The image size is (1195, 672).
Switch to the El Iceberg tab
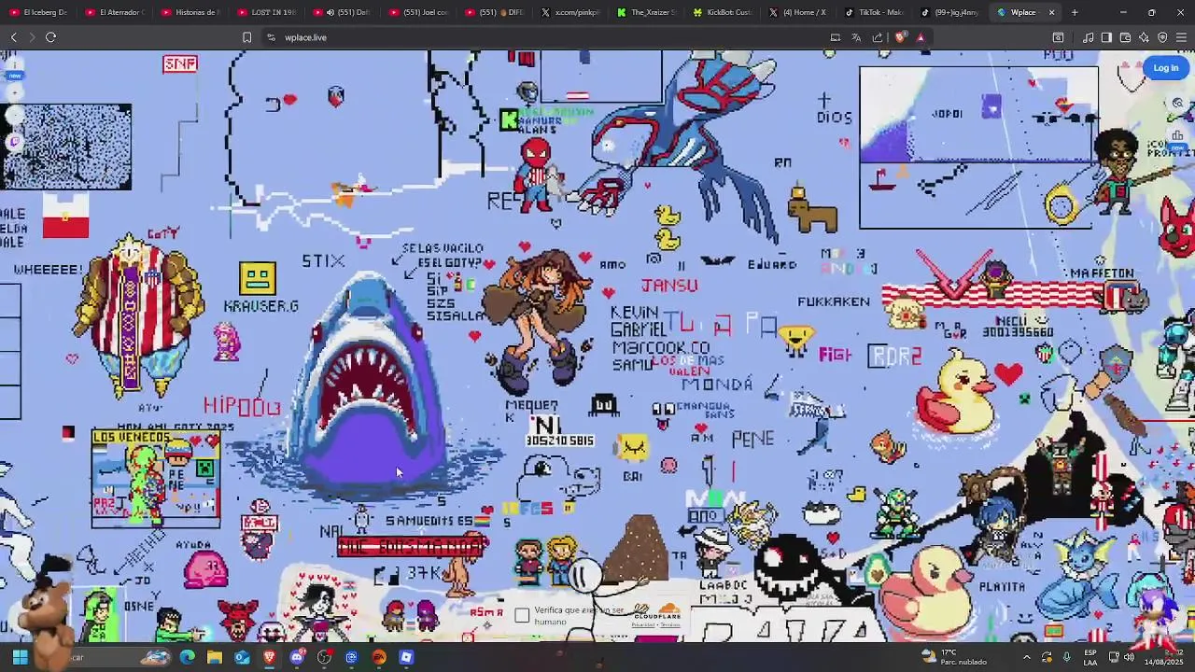[x=38, y=12]
